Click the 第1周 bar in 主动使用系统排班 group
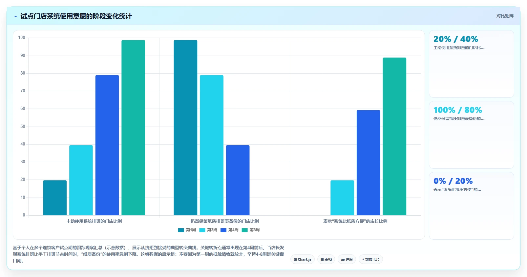The image size is (527, 277). pyautogui.click(x=55, y=198)
